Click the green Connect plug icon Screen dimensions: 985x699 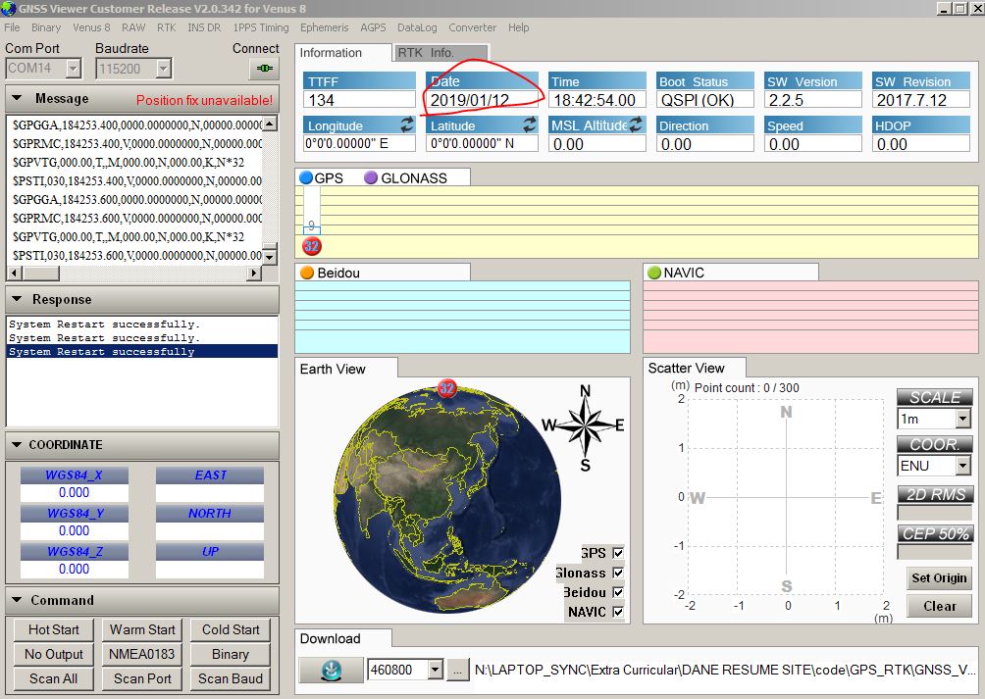click(x=265, y=68)
